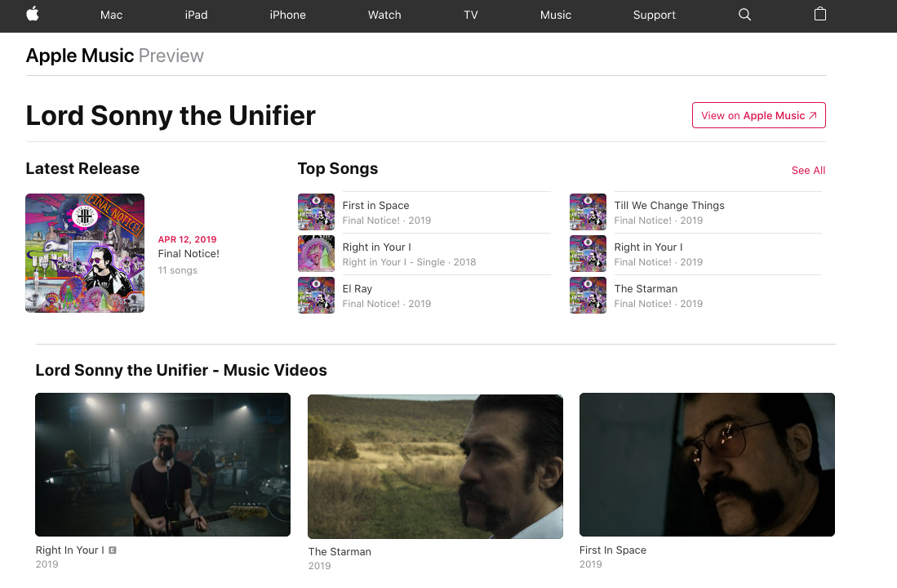897x588 pixels.
Task: Click El Ray song artwork
Action: [316, 296]
